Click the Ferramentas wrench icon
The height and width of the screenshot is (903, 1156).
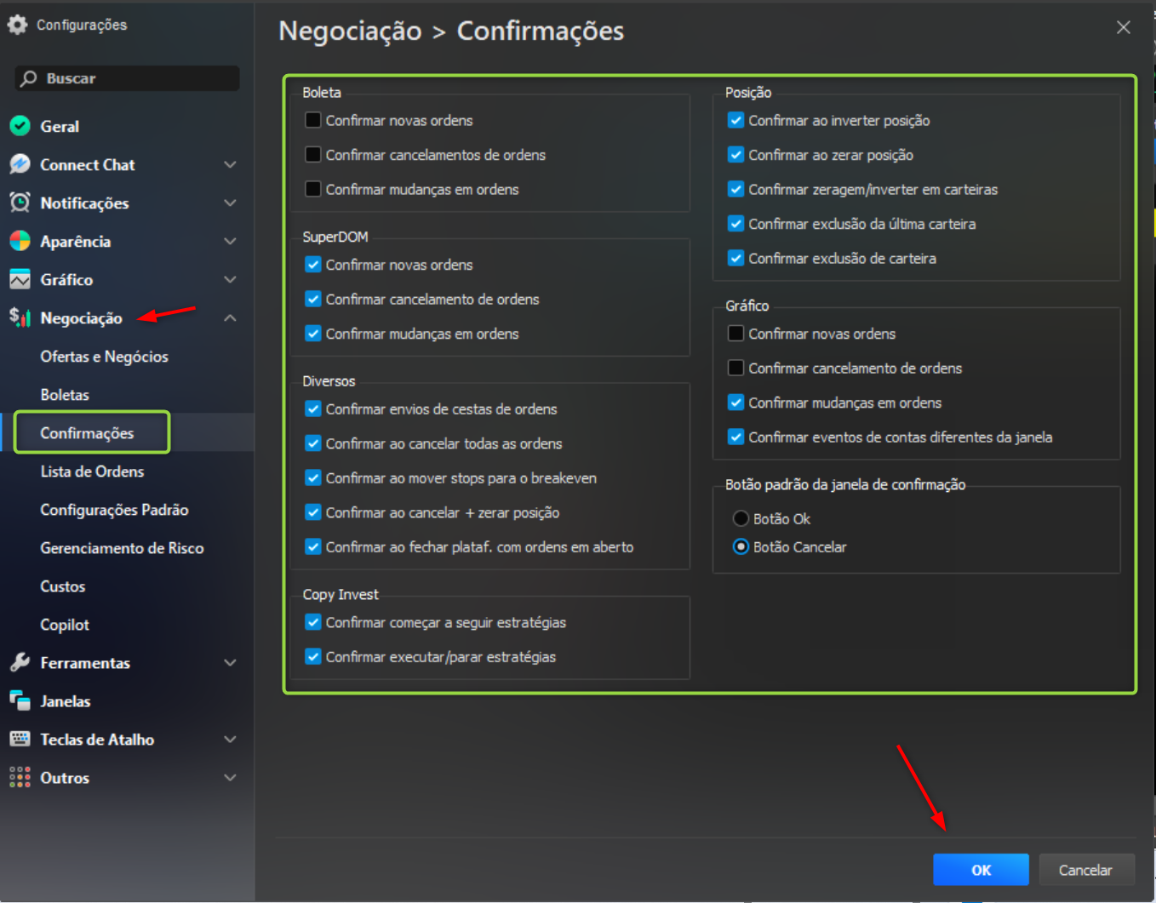[20, 662]
